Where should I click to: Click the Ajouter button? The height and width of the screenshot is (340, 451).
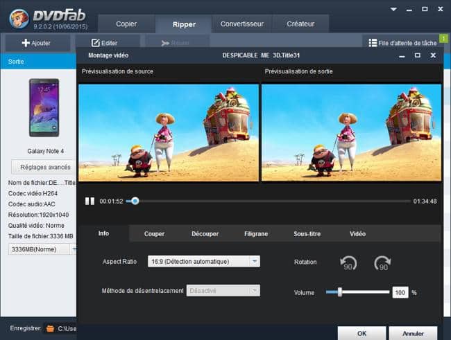tap(37, 43)
